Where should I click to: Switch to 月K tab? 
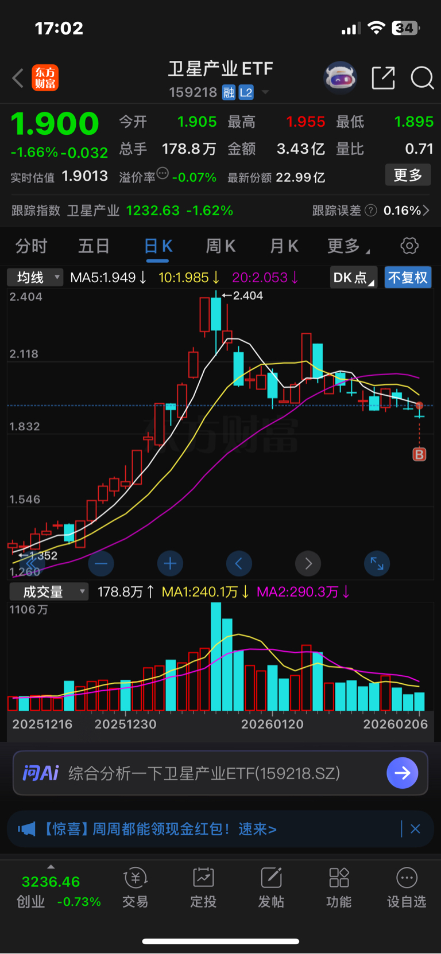click(x=284, y=246)
